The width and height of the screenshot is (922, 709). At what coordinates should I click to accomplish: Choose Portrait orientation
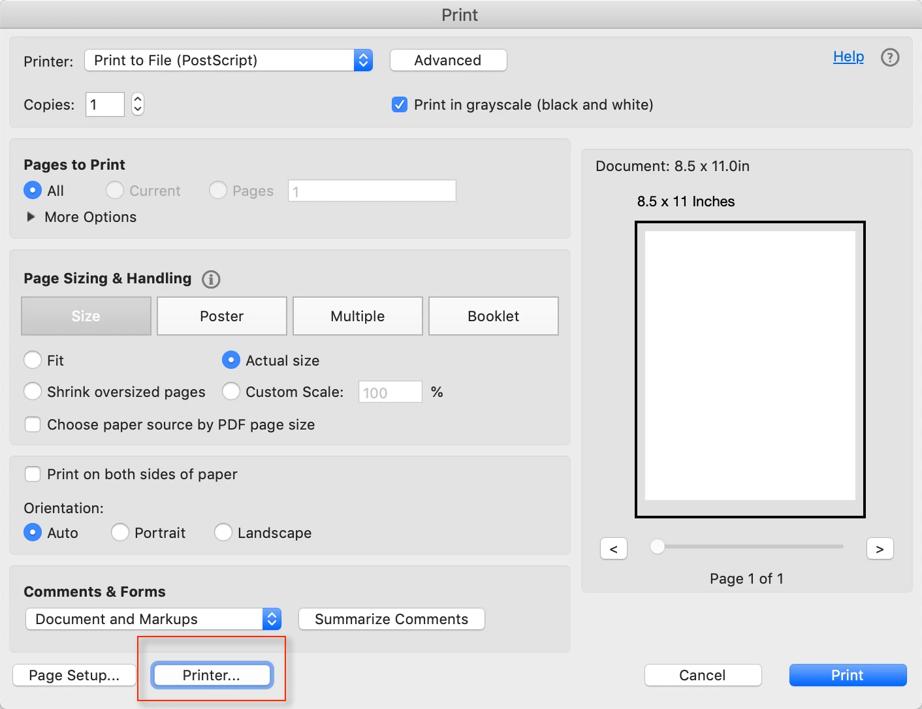120,532
